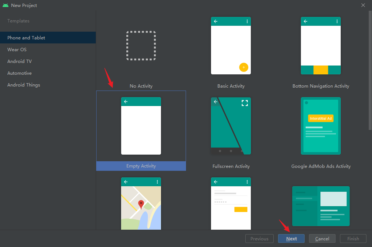Viewport: 372px width, 247px height.
Task: Pick the two-pane tablet layout template preview
Action: (321, 206)
